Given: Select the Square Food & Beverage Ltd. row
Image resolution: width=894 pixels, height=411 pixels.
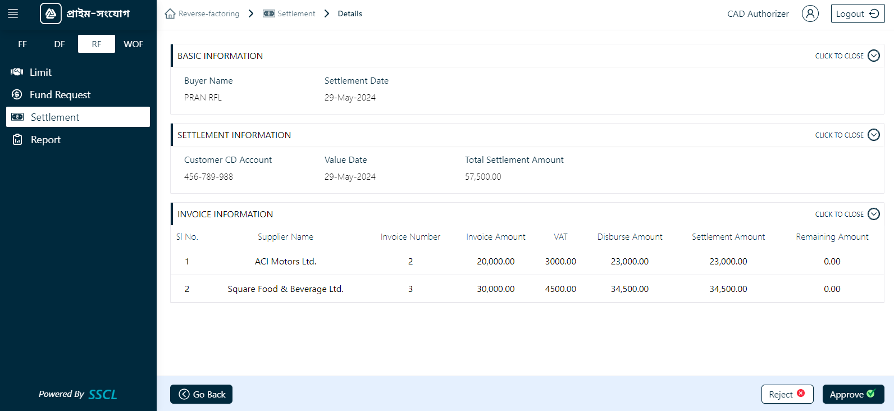Looking at the screenshot, I should [x=527, y=289].
